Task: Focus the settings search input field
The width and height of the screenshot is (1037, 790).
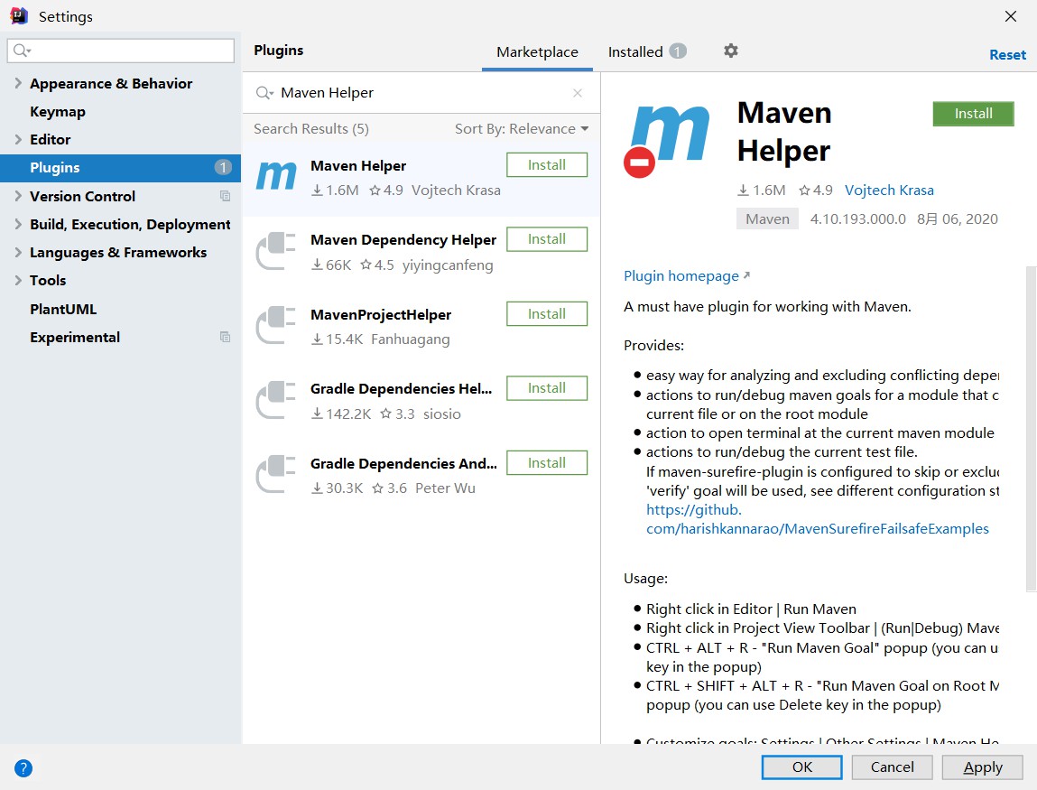Action: click(120, 51)
